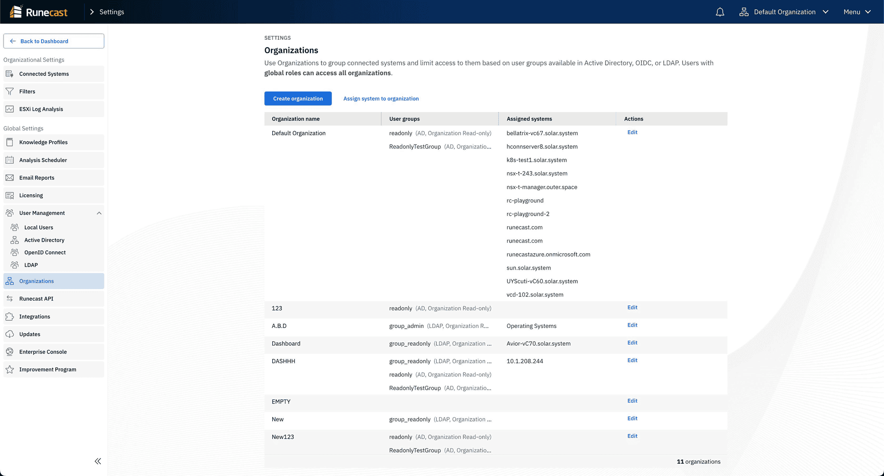Click the Active Directory icon
Screen dimensions: 884x476
[x=15, y=240]
